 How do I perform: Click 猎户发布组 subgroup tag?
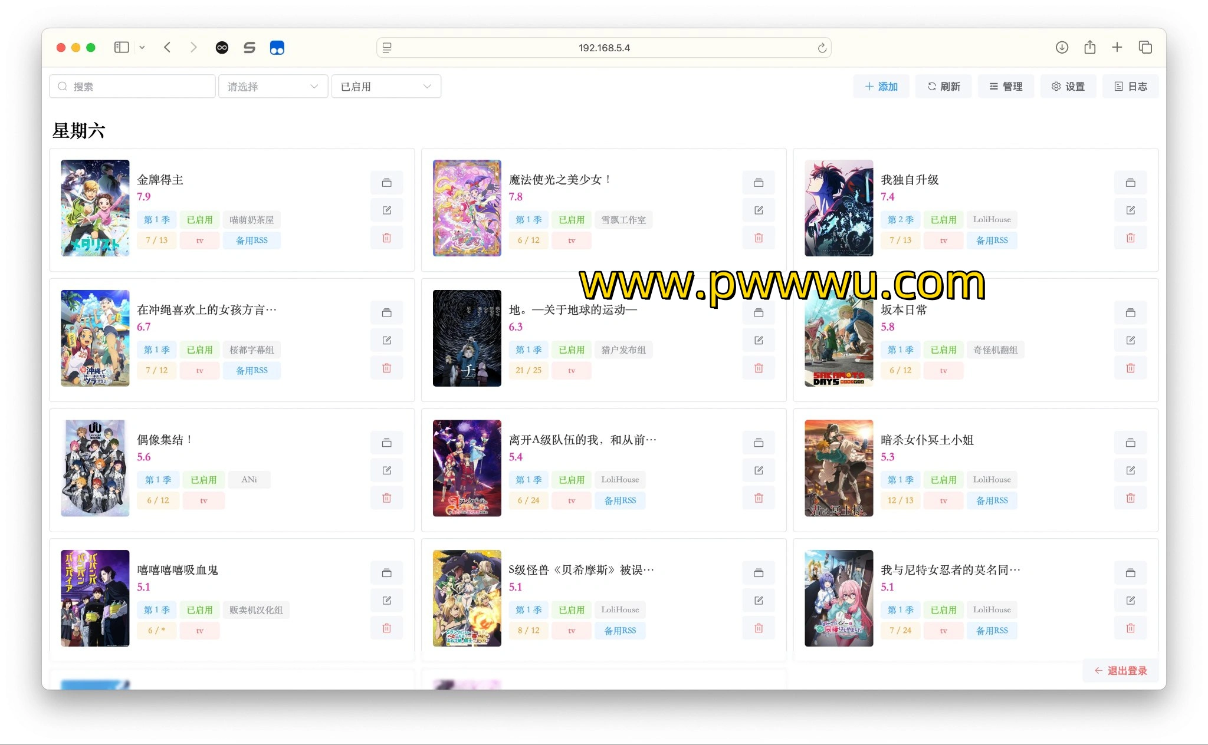(623, 350)
